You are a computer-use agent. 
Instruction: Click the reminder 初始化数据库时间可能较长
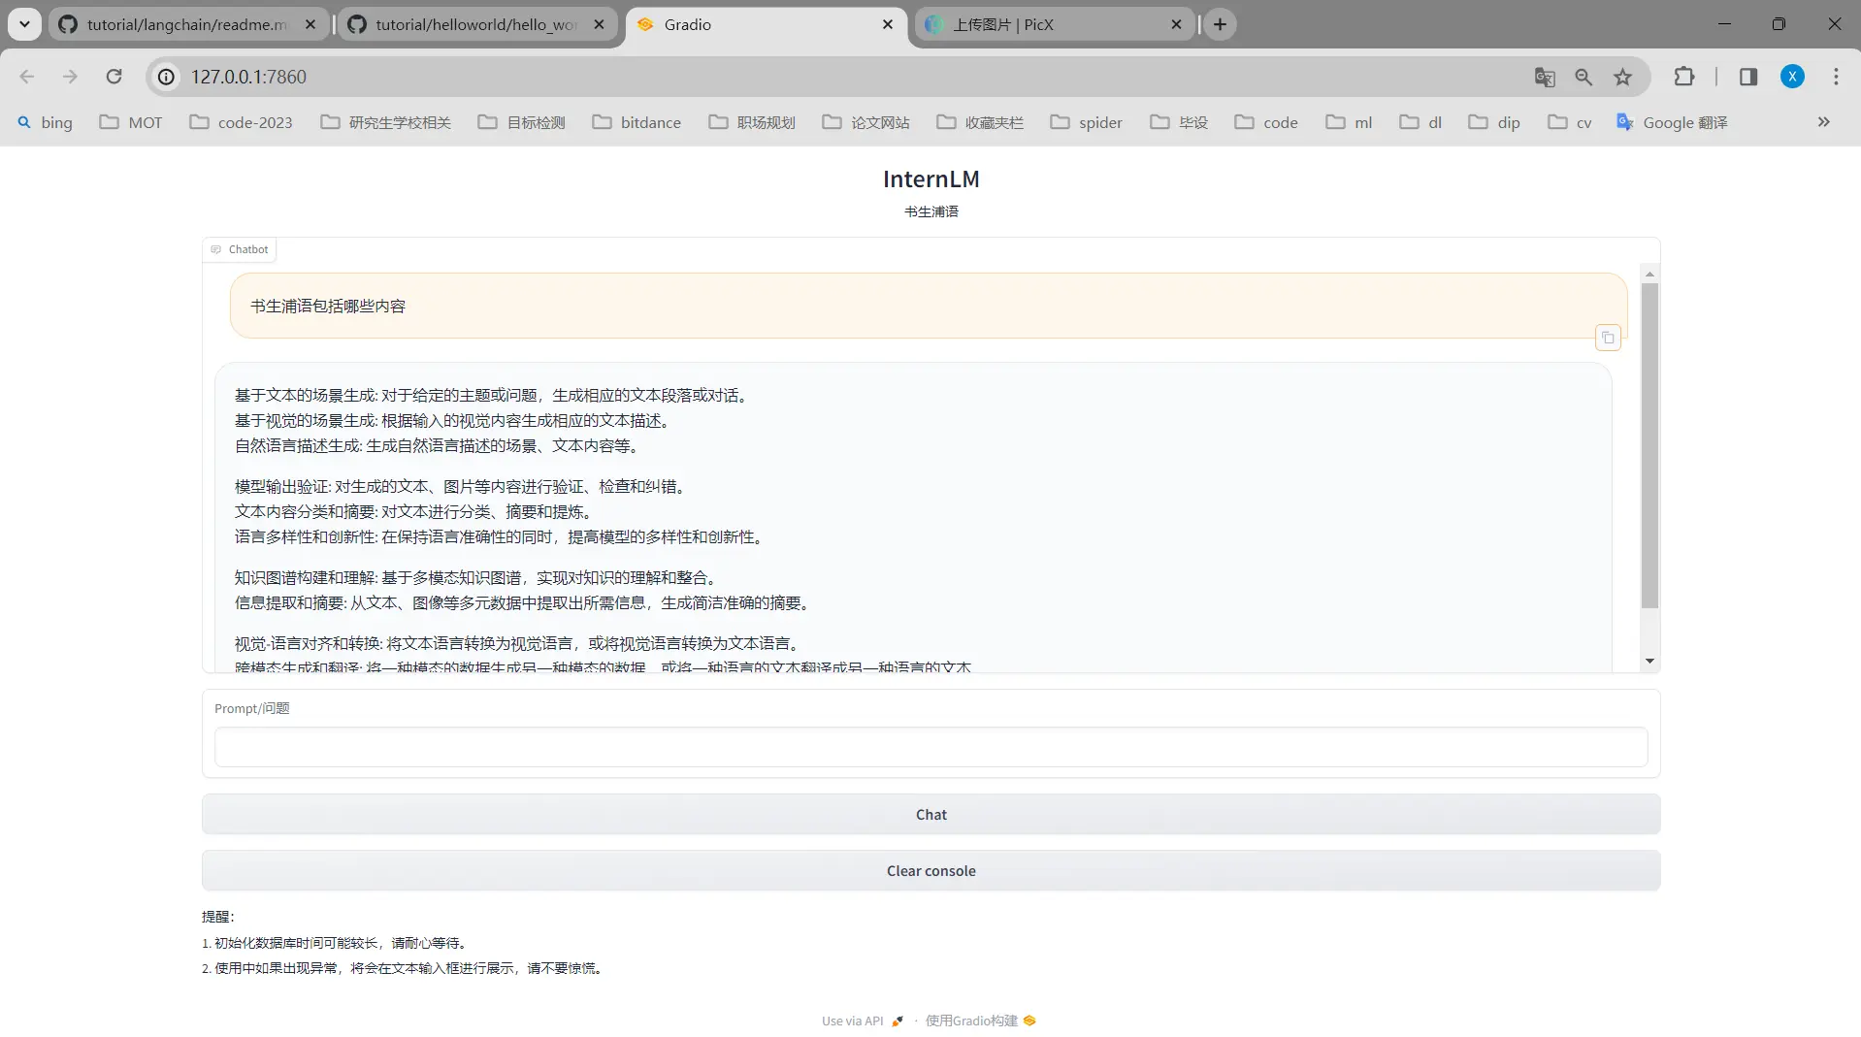336,943
